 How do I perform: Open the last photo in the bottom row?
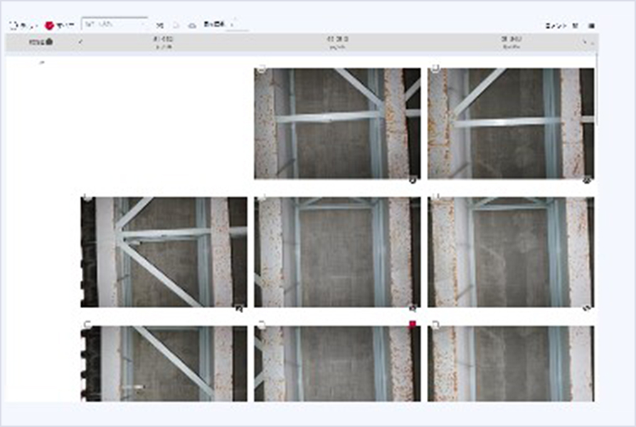(511, 364)
